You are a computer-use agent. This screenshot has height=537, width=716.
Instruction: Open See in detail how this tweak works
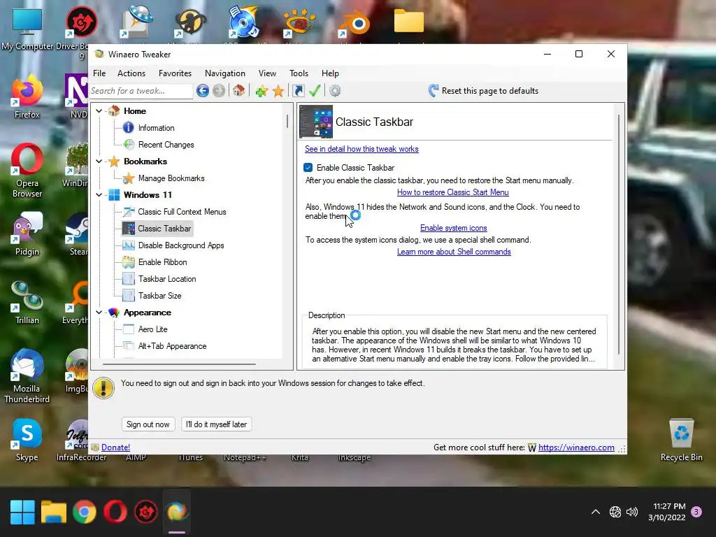(361, 149)
